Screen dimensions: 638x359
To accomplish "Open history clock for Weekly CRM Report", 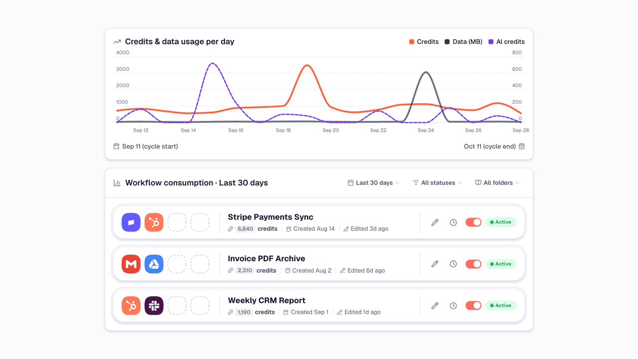I will tap(453, 306).
